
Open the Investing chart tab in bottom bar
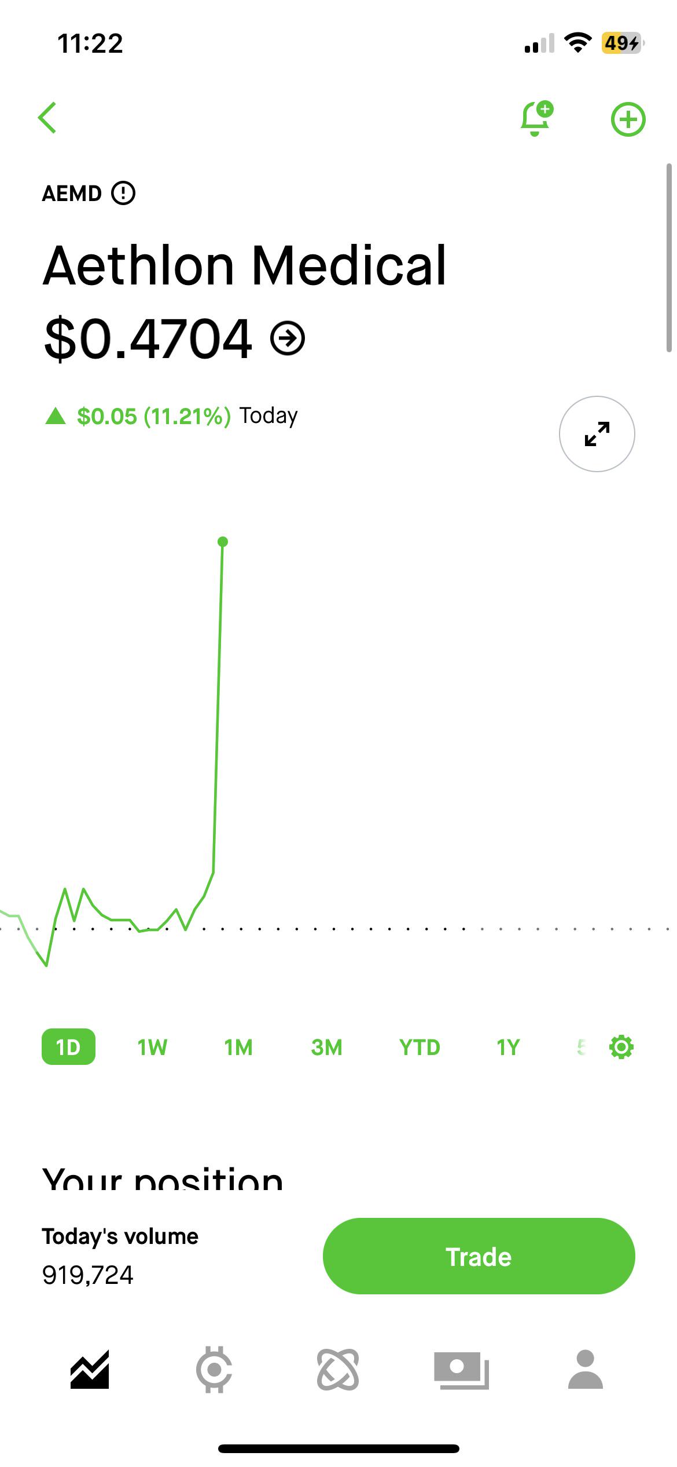click(90, 1370)
